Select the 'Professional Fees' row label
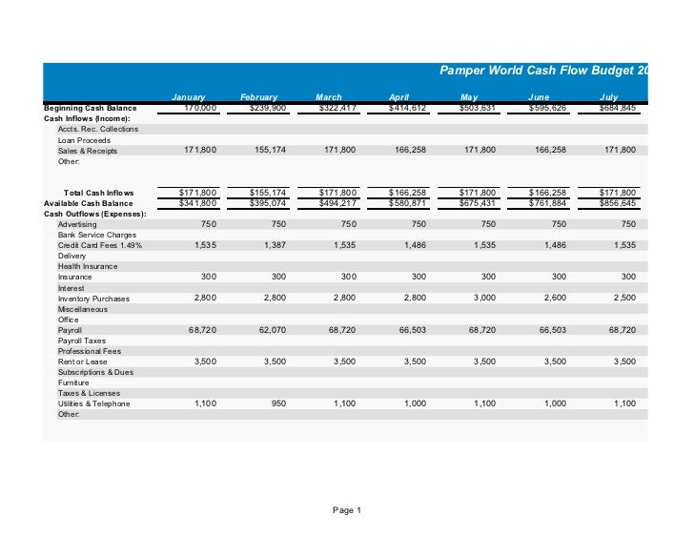Image resolution: width=694 pixels, height=537 pixels. coord(90,351)
